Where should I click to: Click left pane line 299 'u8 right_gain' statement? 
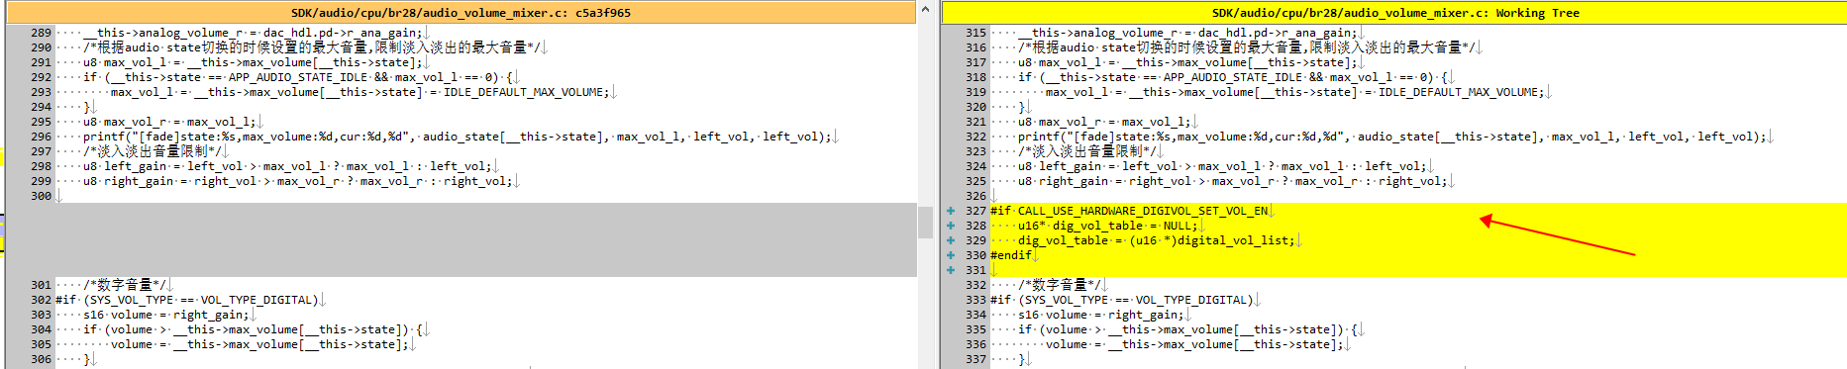297,181
